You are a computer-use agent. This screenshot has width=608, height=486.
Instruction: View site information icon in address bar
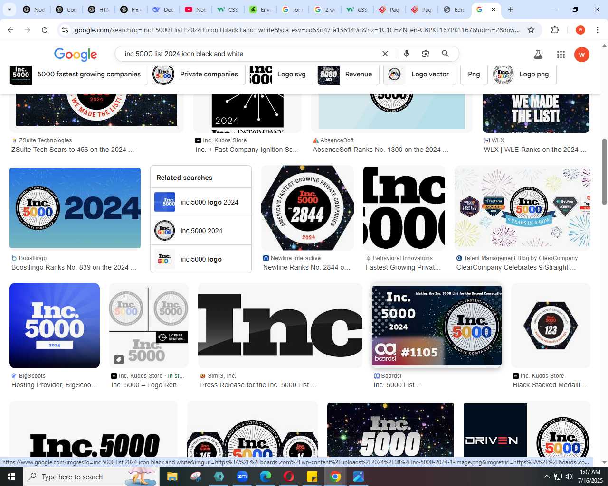[x=65, y=30]
